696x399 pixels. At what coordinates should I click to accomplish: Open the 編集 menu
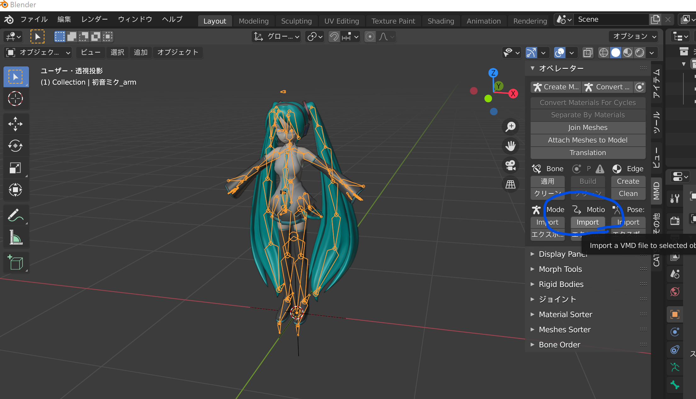click(x=64, y=20)
